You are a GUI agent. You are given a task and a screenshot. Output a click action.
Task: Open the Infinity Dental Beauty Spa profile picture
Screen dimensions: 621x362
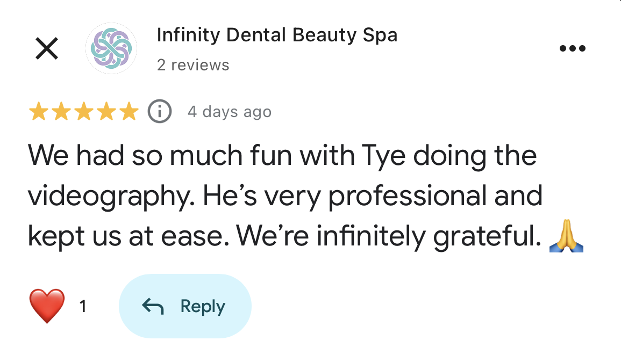click(x=111, y=48)
